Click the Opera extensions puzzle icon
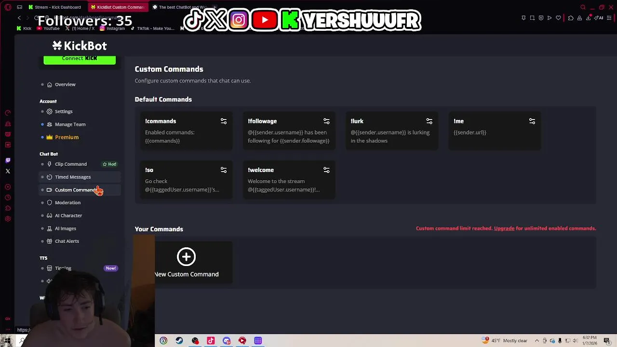 click(x=571, y=18)
